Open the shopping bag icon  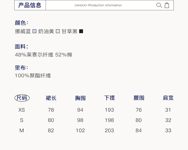[x=167, y=5]
